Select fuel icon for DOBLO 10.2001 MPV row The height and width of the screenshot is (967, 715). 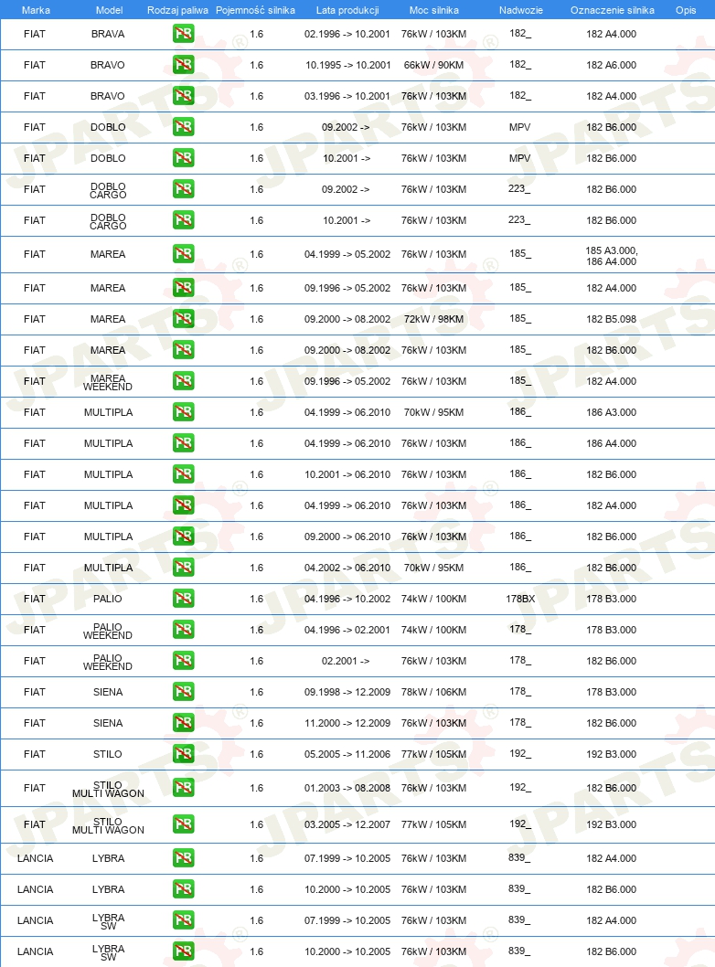pyautogui.click(x=183, y=158)
